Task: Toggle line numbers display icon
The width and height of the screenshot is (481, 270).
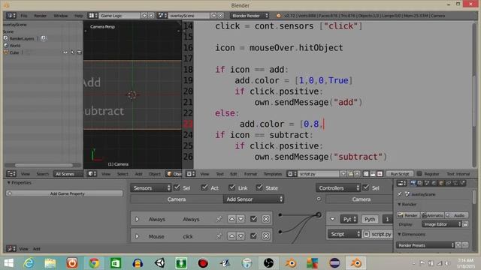Action: point(366,174)
